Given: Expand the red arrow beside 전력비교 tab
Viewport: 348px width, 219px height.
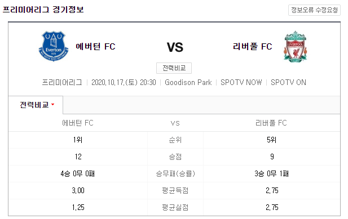Looking at the screenshot, I should [x=53, y=105].
